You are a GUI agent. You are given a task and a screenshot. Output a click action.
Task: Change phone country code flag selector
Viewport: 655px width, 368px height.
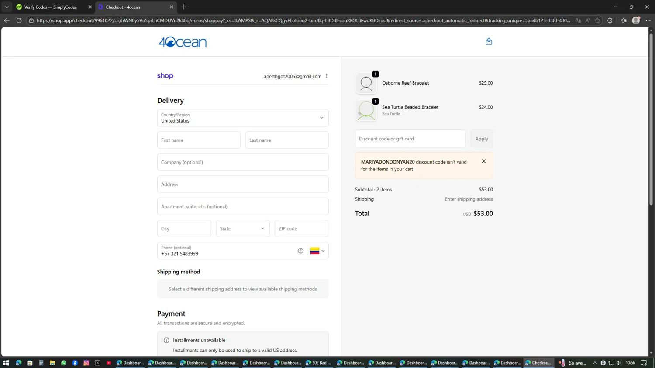[x=317, y=251]
